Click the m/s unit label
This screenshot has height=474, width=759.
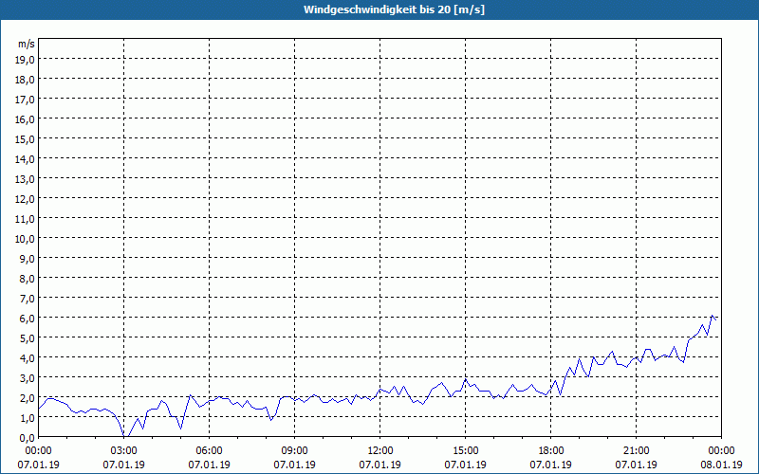point(27,44)
